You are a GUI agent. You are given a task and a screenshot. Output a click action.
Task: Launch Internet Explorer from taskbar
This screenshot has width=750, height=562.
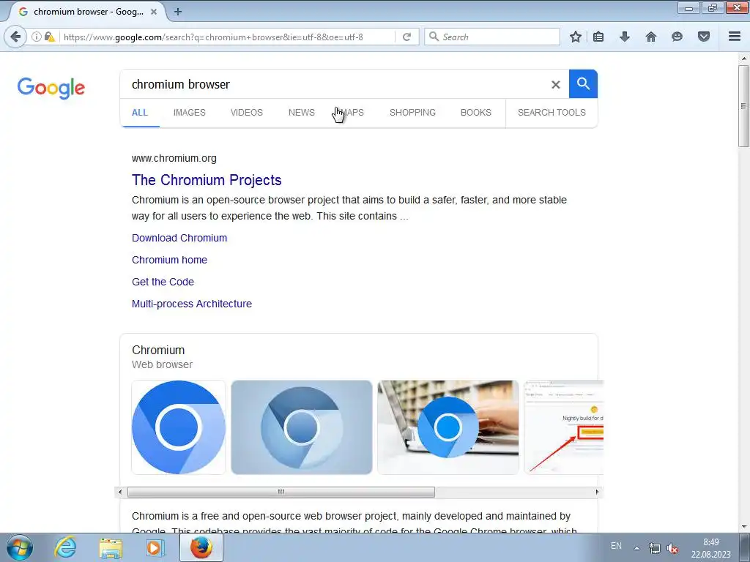[65, 547]
